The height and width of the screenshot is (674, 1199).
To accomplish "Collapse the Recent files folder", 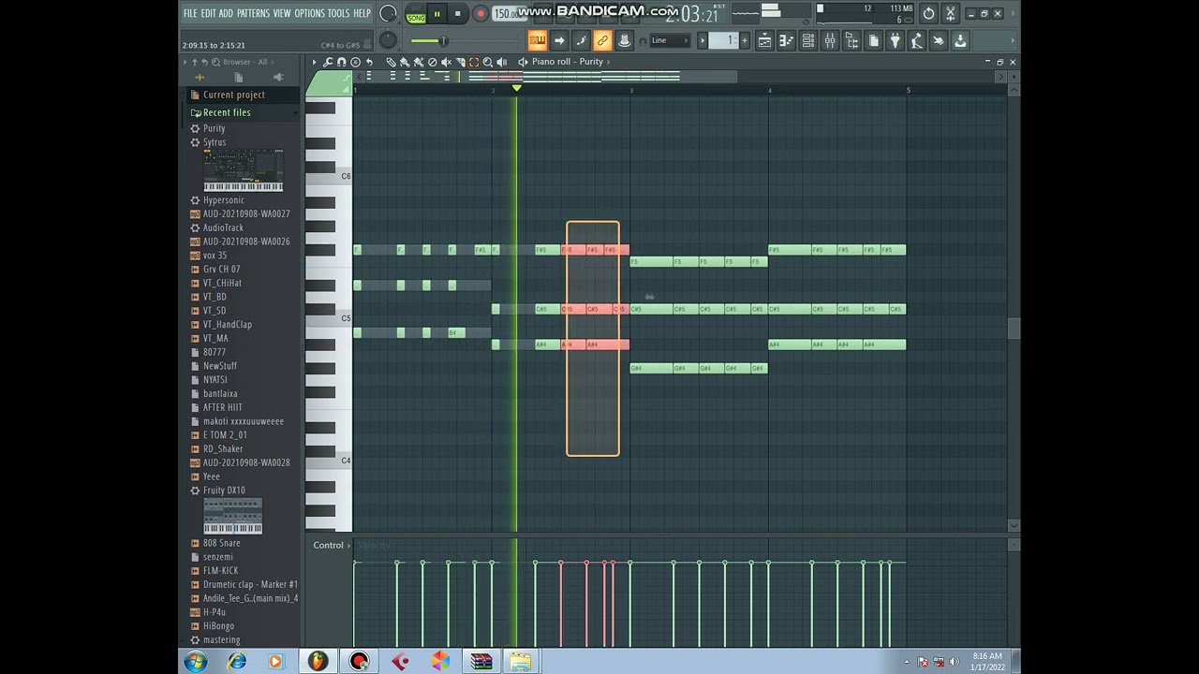I will coord(227,112).
